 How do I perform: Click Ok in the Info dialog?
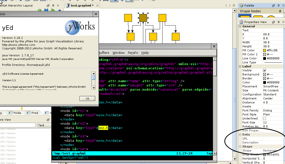[87, 99]
